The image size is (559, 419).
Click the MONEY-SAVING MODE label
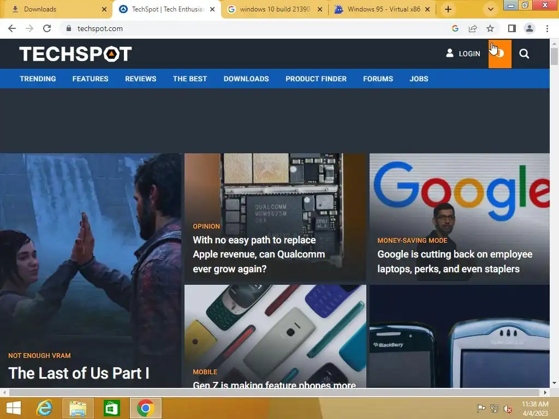[412, 241]
